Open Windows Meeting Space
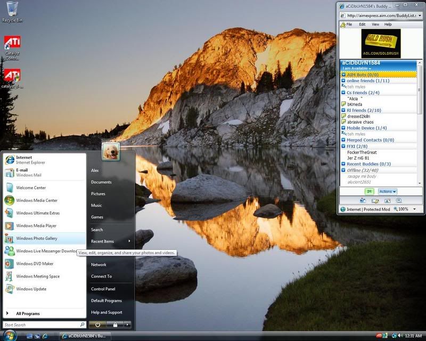This screenshot has width=426, height=341. point(45,277)
